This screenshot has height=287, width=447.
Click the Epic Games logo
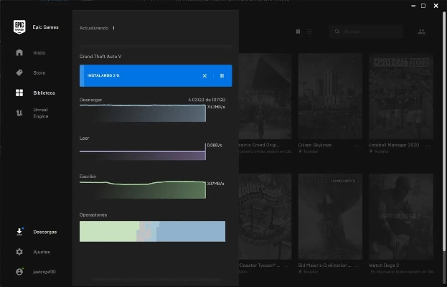19,27
